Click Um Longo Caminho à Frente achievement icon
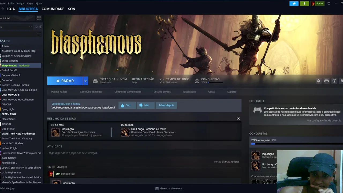Image resolution: width=343 pixels, height=193 pixels. coord(125,132)
